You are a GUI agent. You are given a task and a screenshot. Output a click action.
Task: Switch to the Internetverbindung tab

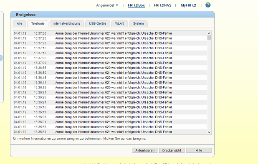67,23
